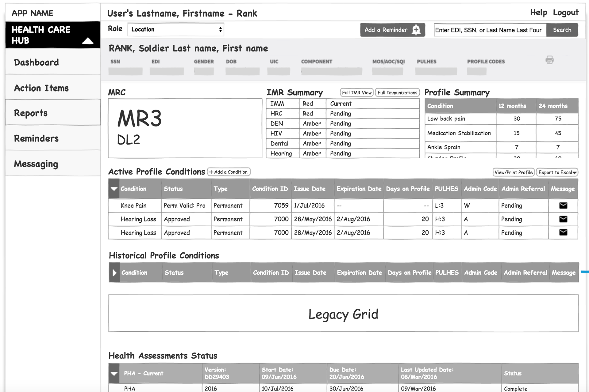This screenshot has height=392, width=589.
Task: Click the MR3 readiness code
Action: point(139,119)
